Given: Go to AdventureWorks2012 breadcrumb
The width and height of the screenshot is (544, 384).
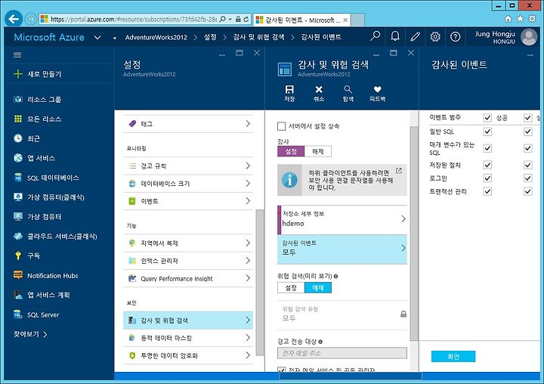Looking at the screenshot, I should (x=156, y=37).
